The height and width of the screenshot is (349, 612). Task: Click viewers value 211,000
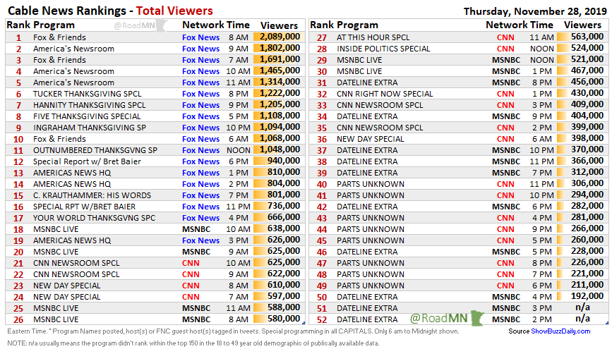pyautogui.click(x=587, y=285)
